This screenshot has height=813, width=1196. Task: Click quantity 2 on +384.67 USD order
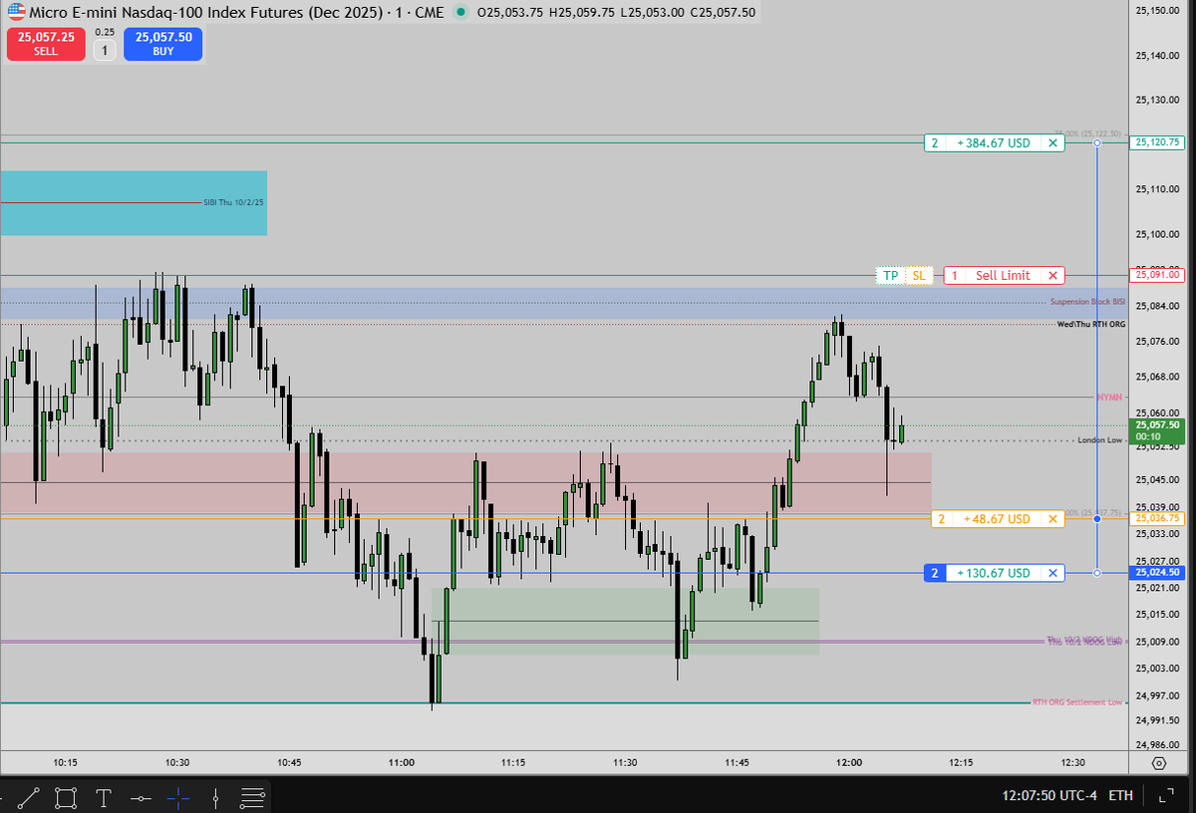pyautogui.click(x=935, y=143)
